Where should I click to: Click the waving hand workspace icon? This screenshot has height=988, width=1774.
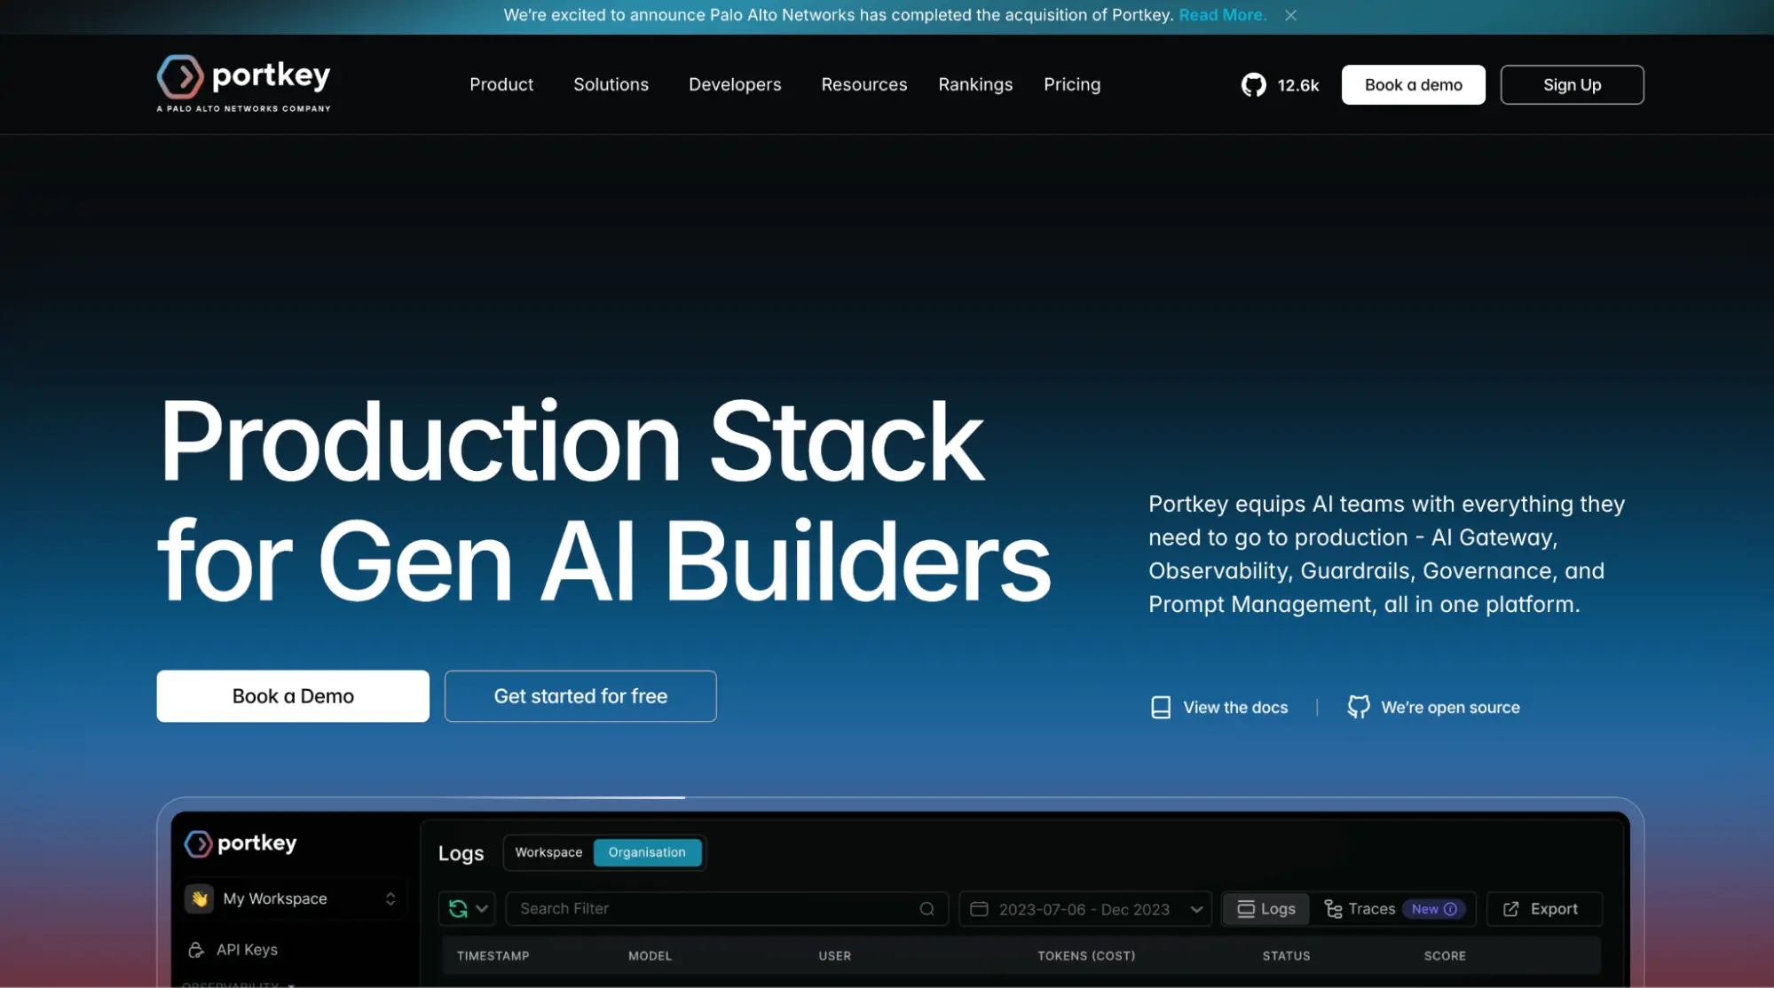pos(200,898)
